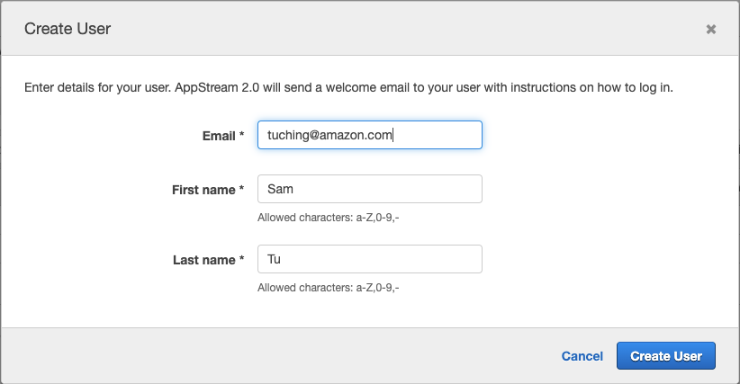740x384 pixels.
Task: Click the AppStream 2.0 welcome email description
Action: point(347,88)
